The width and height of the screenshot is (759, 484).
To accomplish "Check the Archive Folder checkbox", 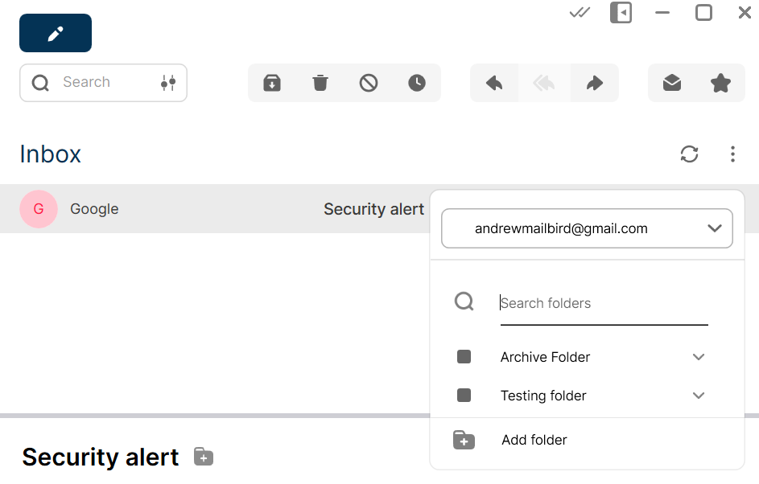I will pyautogui.click(x=464, y=357).
